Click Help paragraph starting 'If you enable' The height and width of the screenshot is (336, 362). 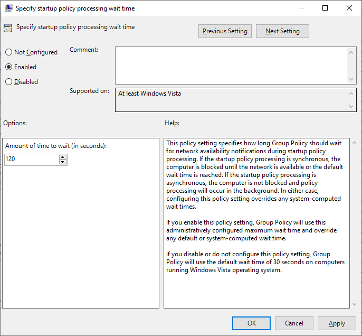tap(251, 230)
